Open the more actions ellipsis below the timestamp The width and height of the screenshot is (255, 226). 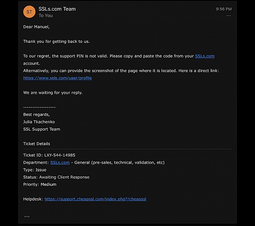coord(229,16)
